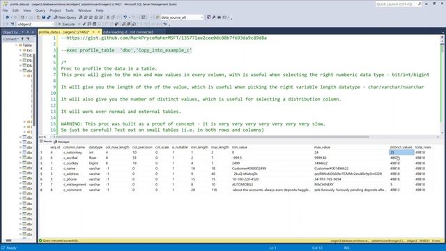Pin the profile_data tab
The height and width of the screenshot is (251, 446).
93,32
